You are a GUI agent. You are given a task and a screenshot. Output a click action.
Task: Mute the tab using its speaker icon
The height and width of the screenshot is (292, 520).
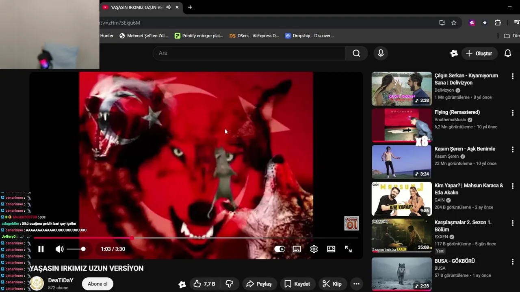click(x=168, y=7)
